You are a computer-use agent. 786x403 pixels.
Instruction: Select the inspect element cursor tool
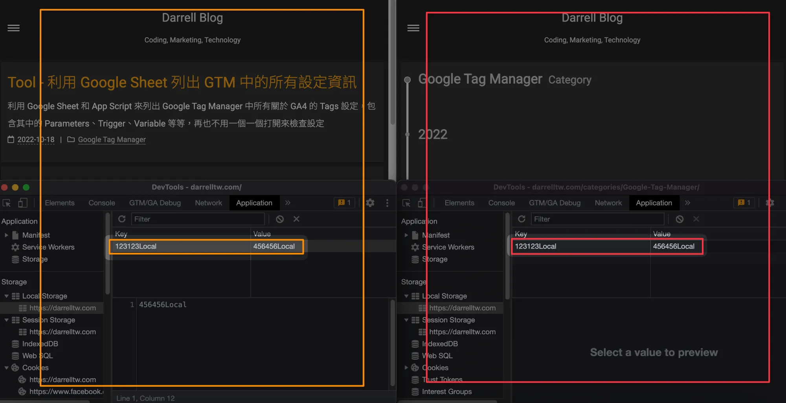point(7,203)
